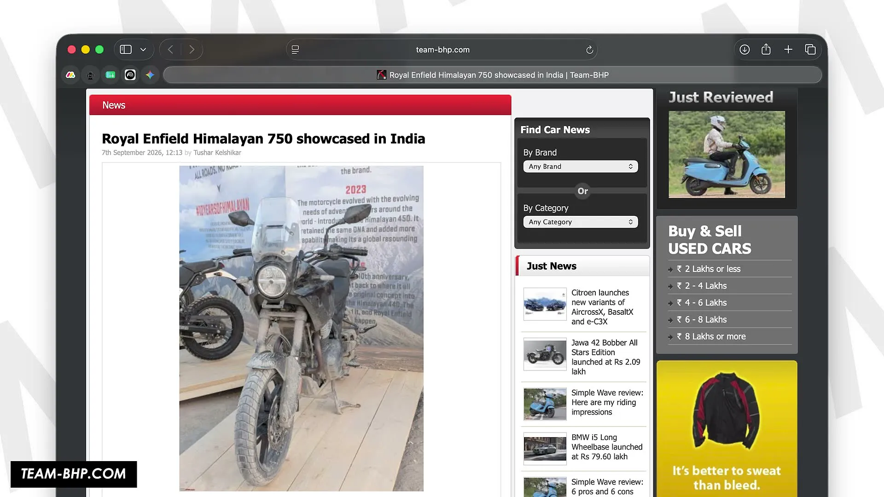This screenshot has width=884, height=497.
Task: Select ₹ 2 Lakhs or less used cars
Action: pos(708,269)
